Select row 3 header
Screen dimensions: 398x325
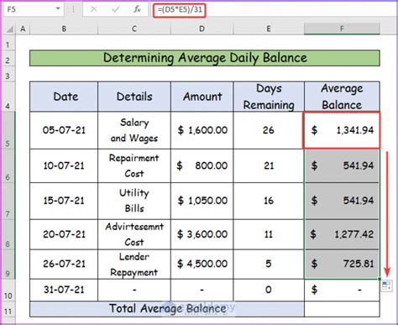pyautogui.click(x=8, y=74)
